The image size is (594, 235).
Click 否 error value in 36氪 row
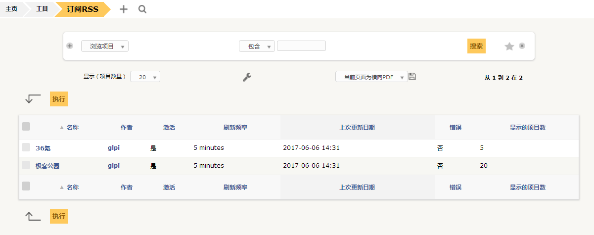click(x=440, y=148)
